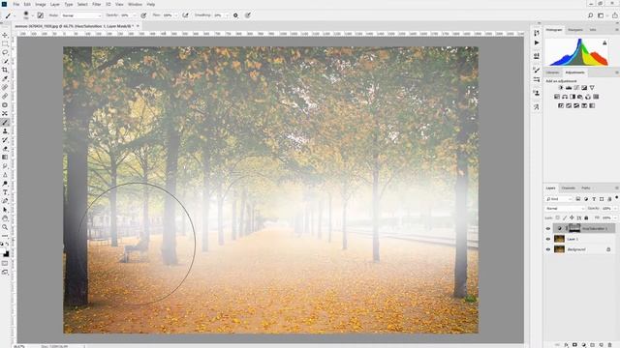Add a Vibrance adjustment
Viewport: 620px width, 348px height.
(592, 88)
